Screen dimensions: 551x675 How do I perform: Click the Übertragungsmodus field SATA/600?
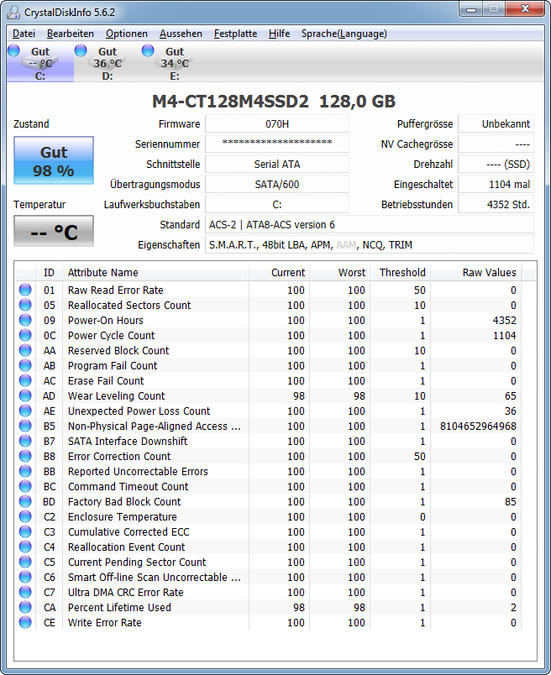pyautogui.click(x=277, y=184)
